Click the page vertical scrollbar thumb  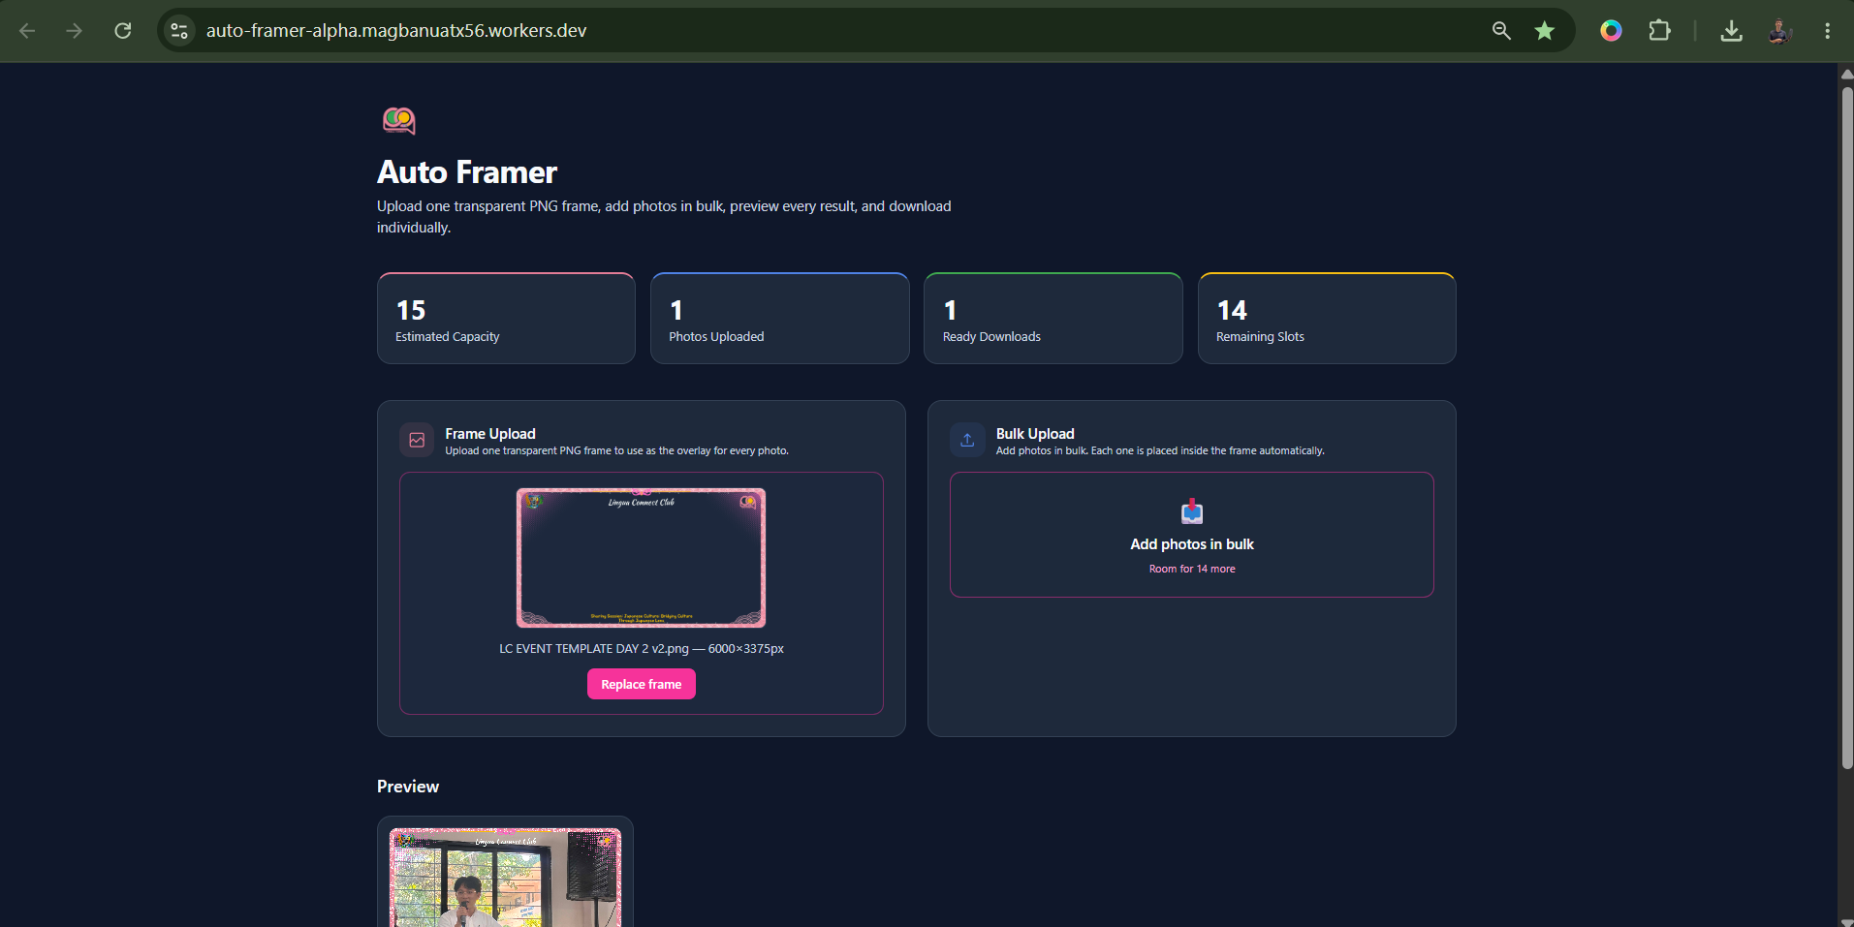(x=1846, y=426)
